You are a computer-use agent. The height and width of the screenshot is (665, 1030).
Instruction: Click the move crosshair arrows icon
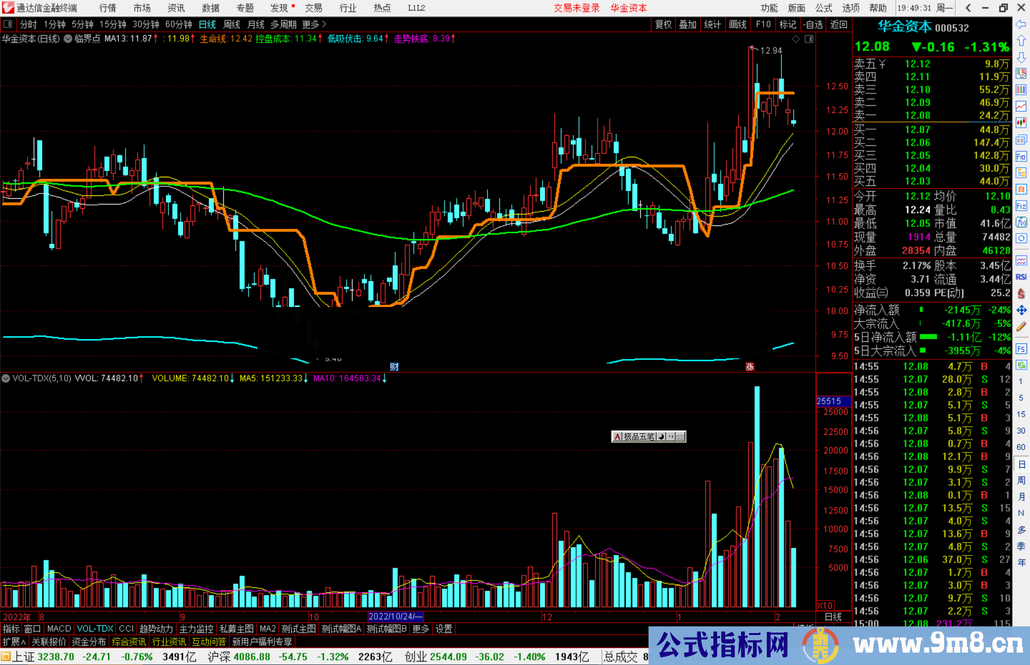tap(1021, 310)
